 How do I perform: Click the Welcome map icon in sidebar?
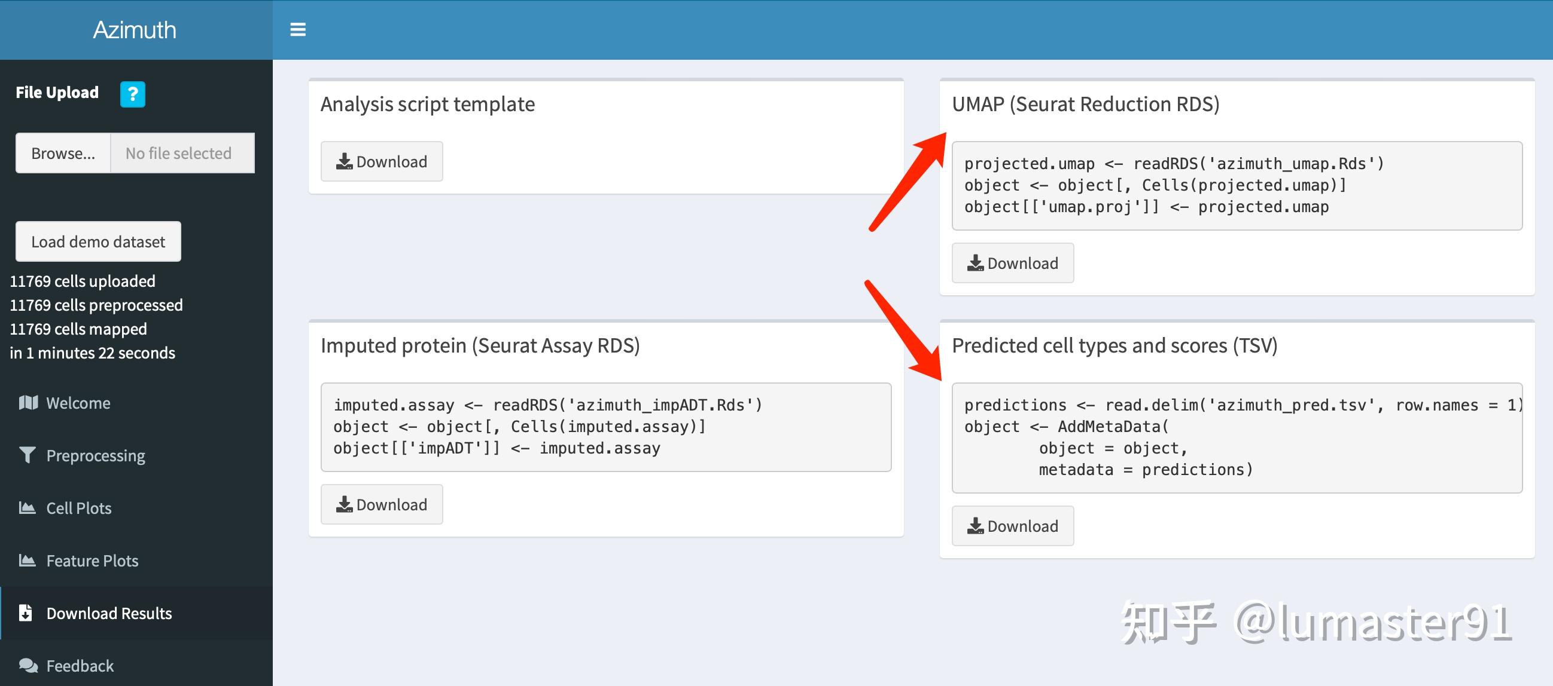coord(28,402)
